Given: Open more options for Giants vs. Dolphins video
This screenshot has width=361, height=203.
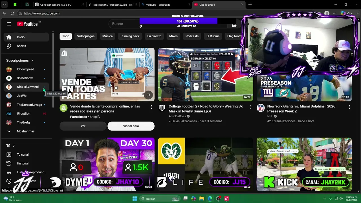Looking at the screenshot, I should click(349, 107).
